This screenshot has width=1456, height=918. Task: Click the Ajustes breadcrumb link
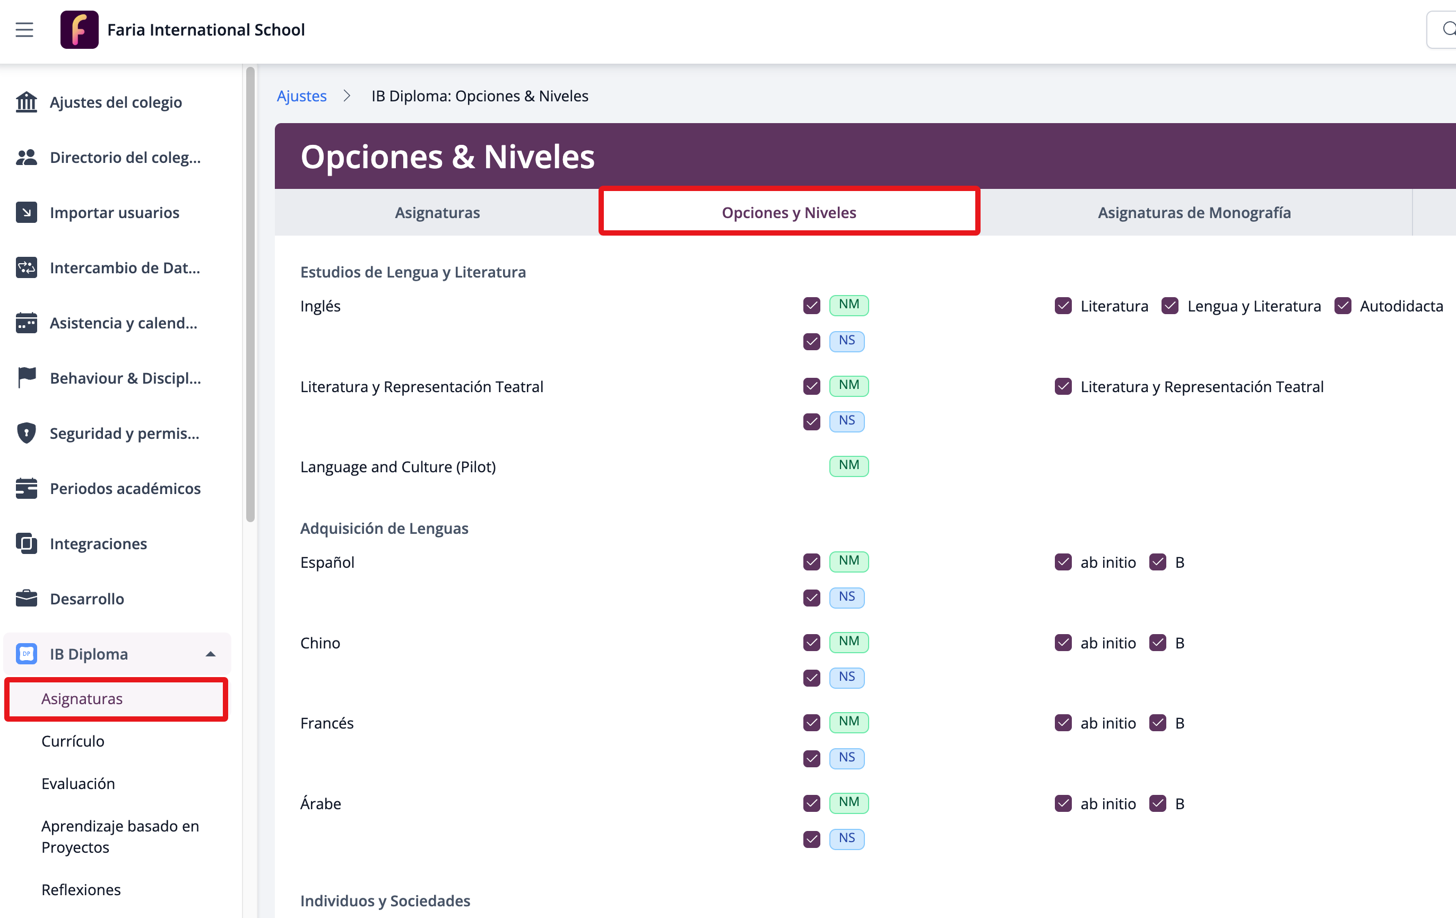[x=301, y=96]
